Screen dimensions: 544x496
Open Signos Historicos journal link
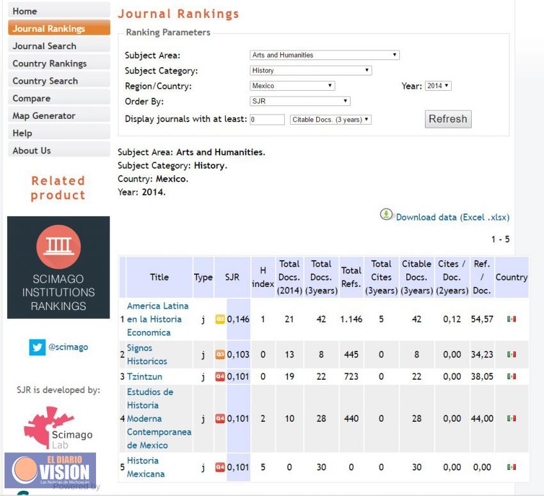coord(147,354)
